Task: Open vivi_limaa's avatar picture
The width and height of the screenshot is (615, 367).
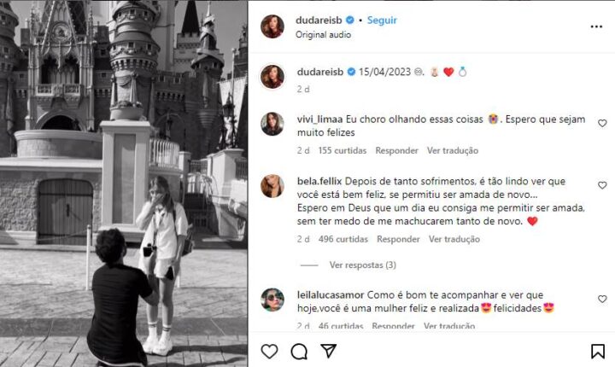Action: (272, 124)
